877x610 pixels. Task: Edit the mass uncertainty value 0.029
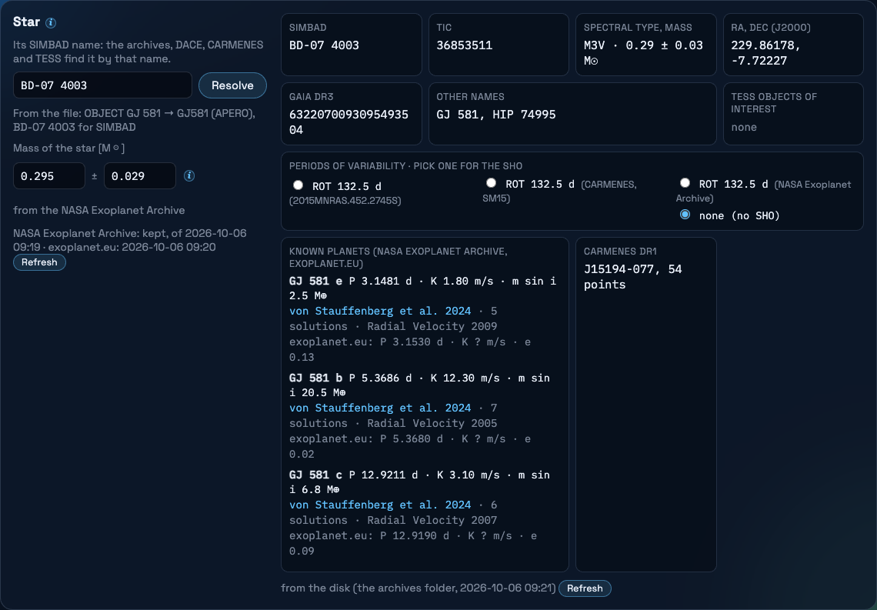click(140, 176)
